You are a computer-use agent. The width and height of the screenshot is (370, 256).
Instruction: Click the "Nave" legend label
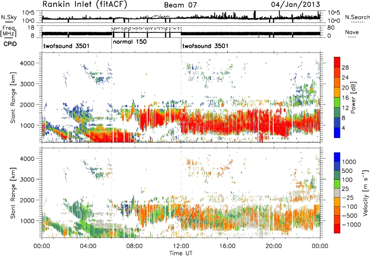352,32
